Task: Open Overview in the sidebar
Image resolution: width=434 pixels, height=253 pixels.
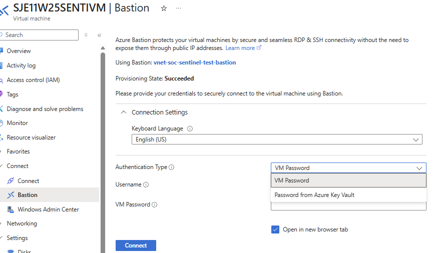Action: 19,51
